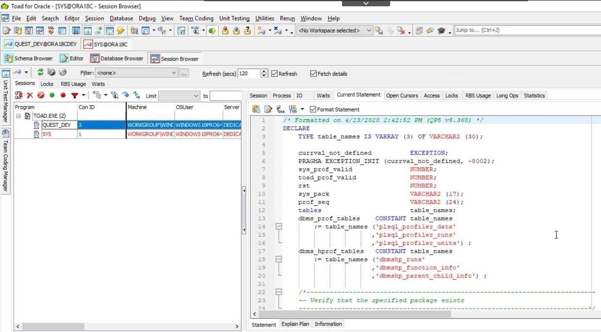601x332 pixels.
Task: Open the group-by tree icon dropdown arrow
Action: [x=105, y=95]
